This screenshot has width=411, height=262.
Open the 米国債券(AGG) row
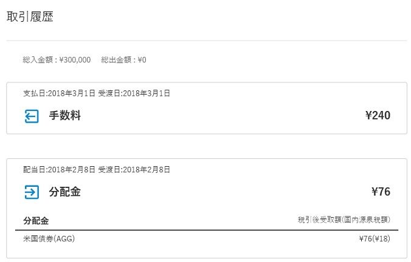click(x=49, y=239)
